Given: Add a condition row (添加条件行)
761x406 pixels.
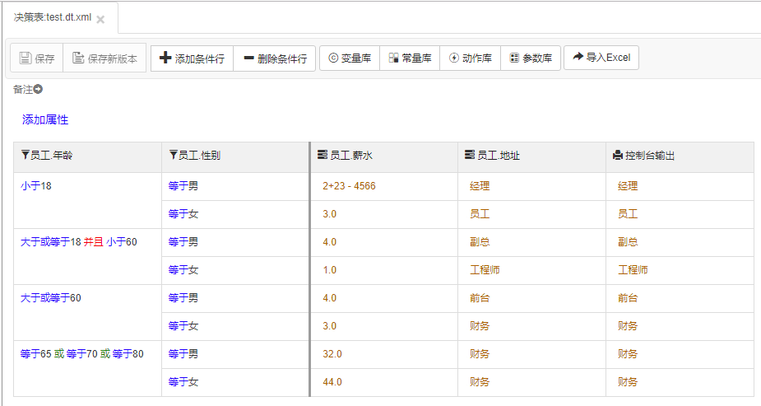Looking at the screenshot, I should click(x=192, y=58).
